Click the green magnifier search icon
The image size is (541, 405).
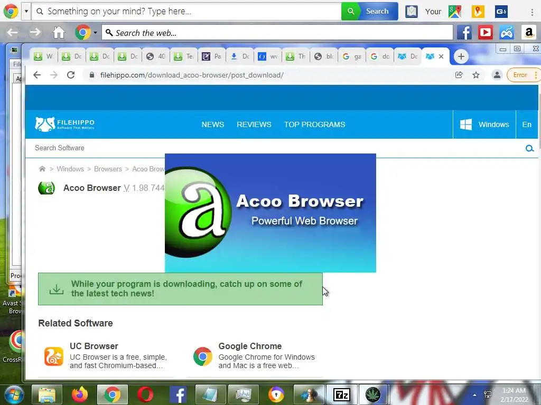coord(351,12)
